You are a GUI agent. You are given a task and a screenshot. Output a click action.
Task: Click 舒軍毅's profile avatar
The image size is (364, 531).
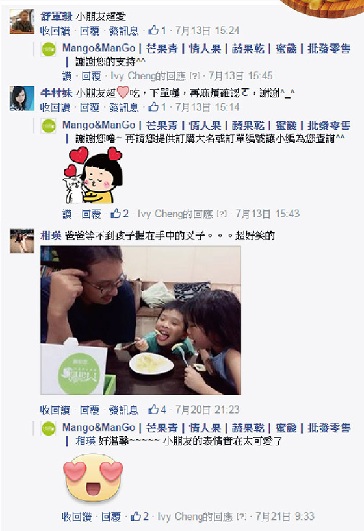click(22, 21)
